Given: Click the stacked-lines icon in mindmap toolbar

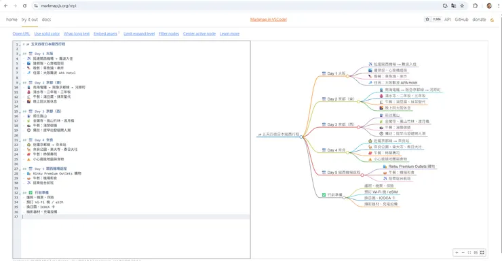Looking at the screenshot, I should tap(476, 253).
